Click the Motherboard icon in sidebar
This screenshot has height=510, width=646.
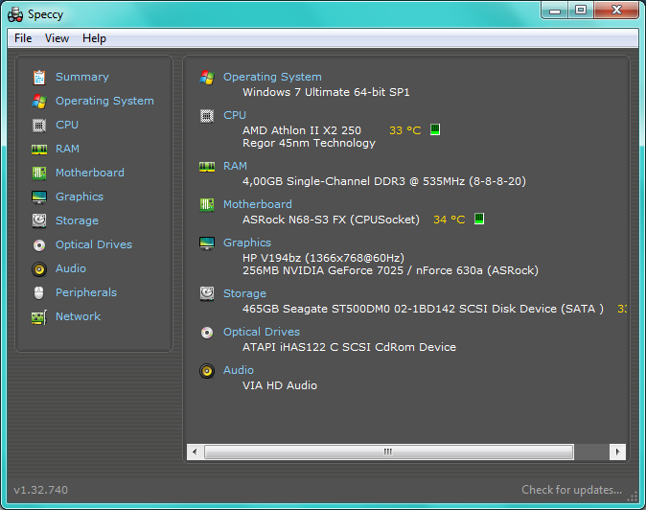39,173
